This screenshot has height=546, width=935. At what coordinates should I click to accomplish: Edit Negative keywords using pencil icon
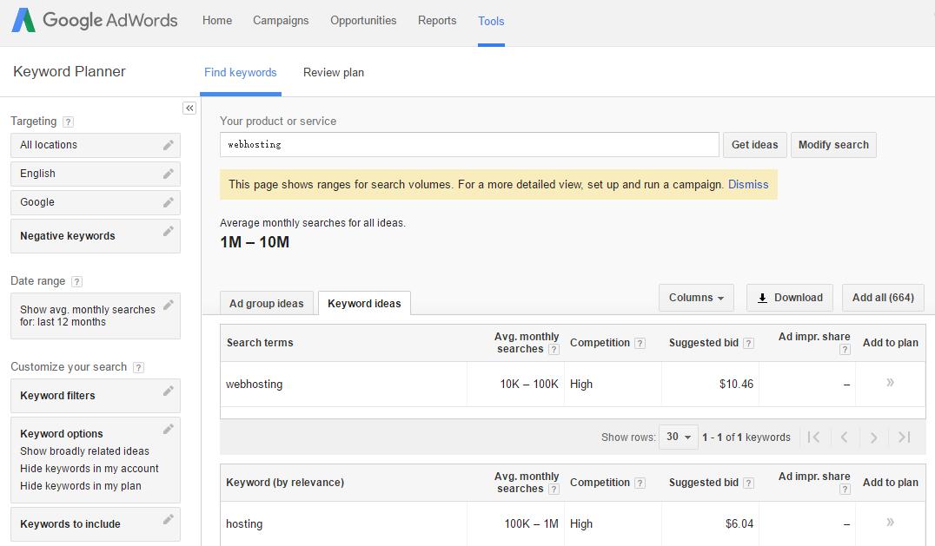click(169, 231)
